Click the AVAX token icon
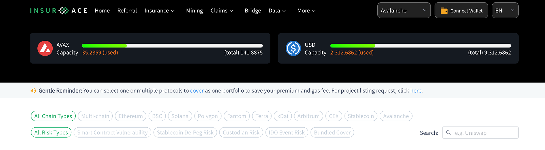The image size is (545, 150). [x=45, y=48]
